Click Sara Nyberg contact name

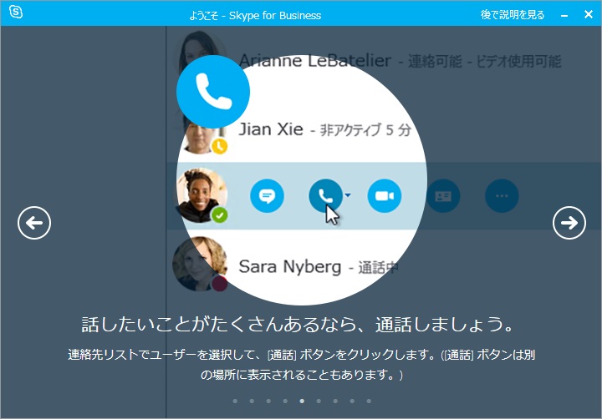tap(290, 267)
